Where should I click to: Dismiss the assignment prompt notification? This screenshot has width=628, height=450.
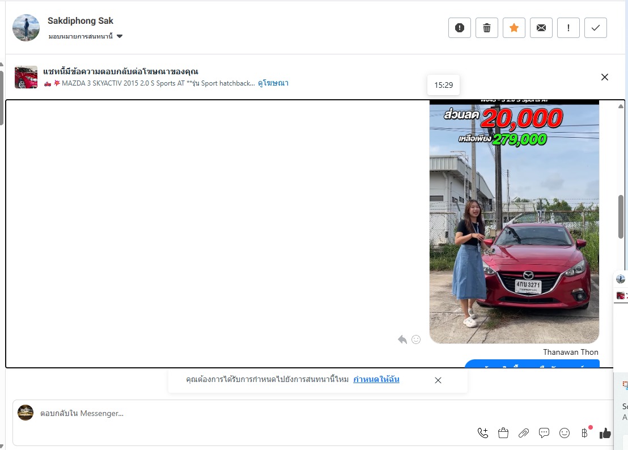tap(438, 380)
